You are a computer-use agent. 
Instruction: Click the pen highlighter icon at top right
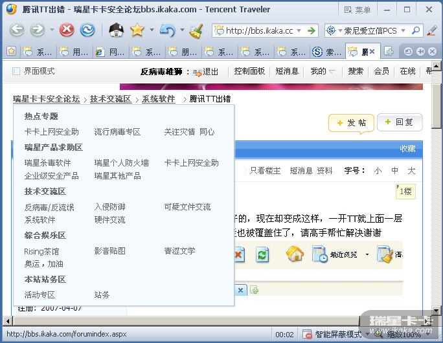[432, 30]
